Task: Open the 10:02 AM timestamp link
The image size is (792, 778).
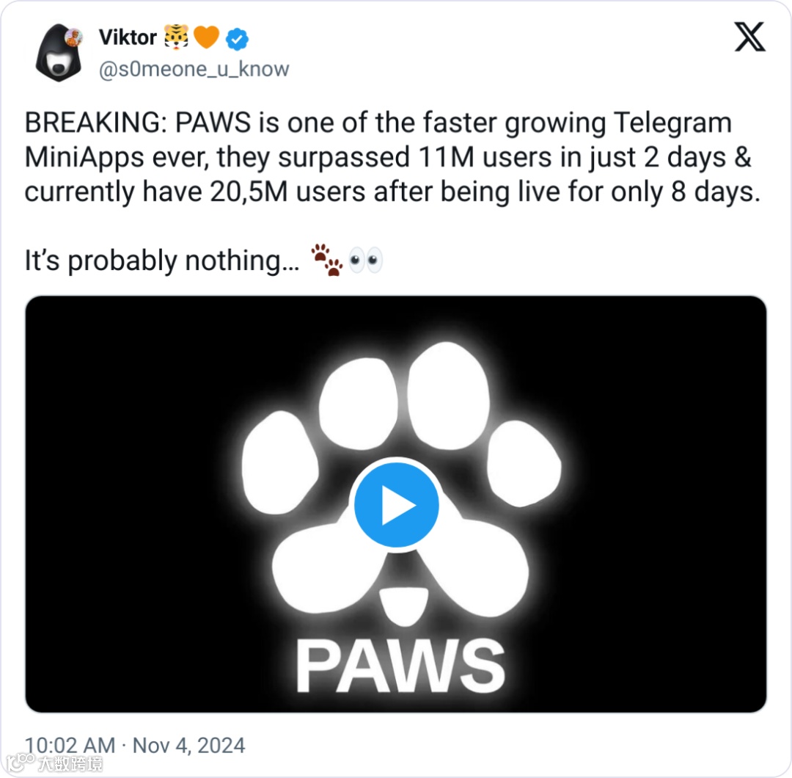Action: pos(70,746)
